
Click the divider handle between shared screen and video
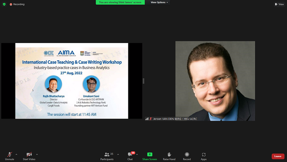pos(144,81)
